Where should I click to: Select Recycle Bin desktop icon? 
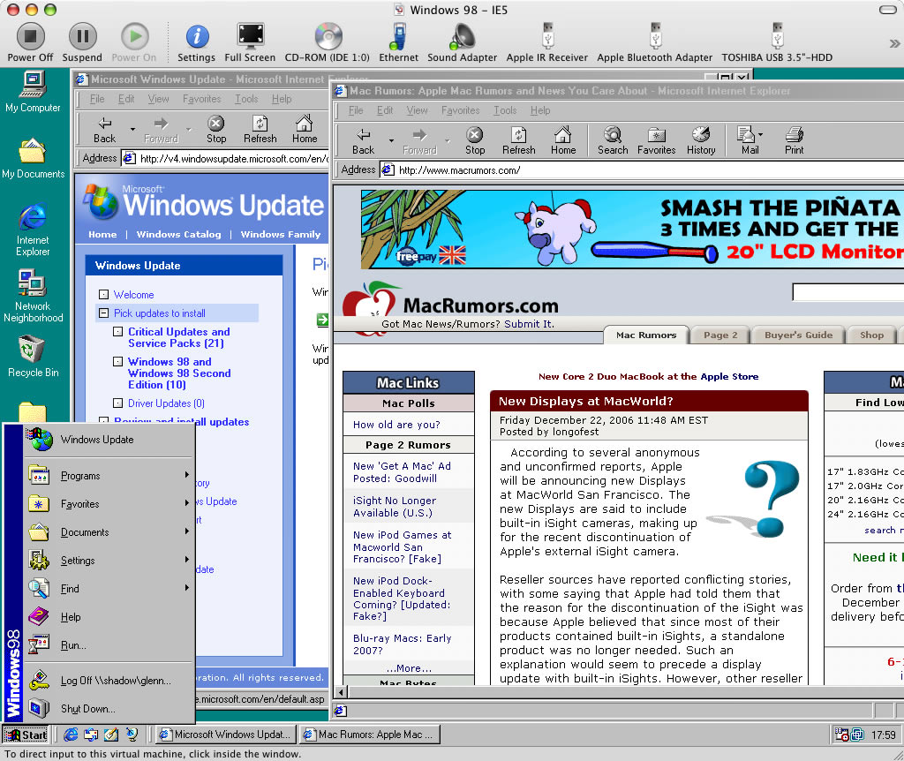click(x=33, y=357)
